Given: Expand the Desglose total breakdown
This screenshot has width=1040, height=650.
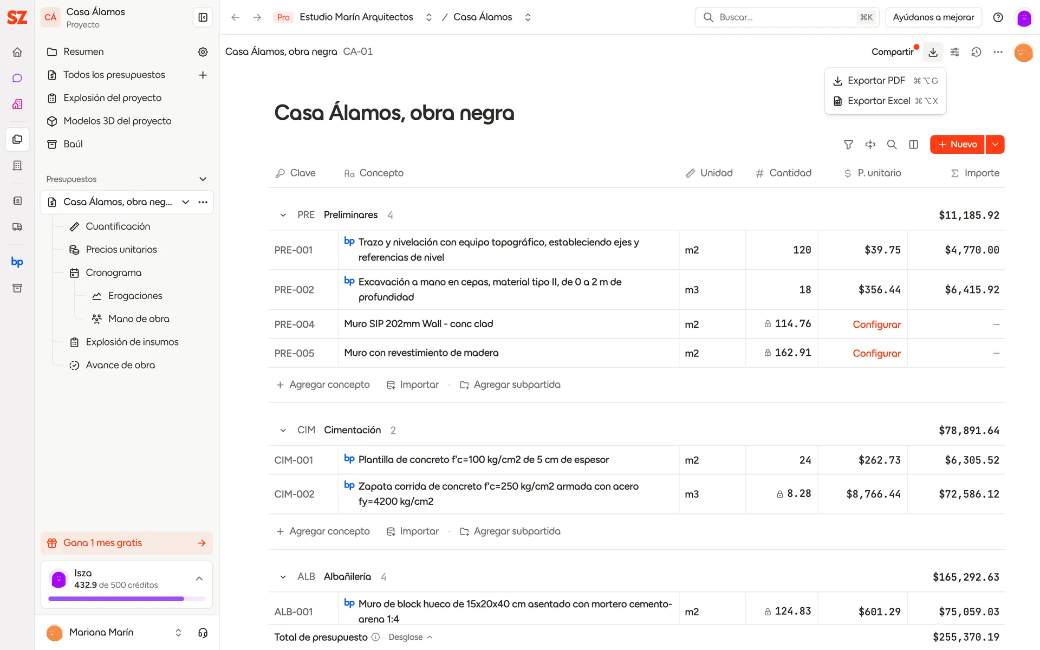Looking at the screenshot, I should pos(410,638).
